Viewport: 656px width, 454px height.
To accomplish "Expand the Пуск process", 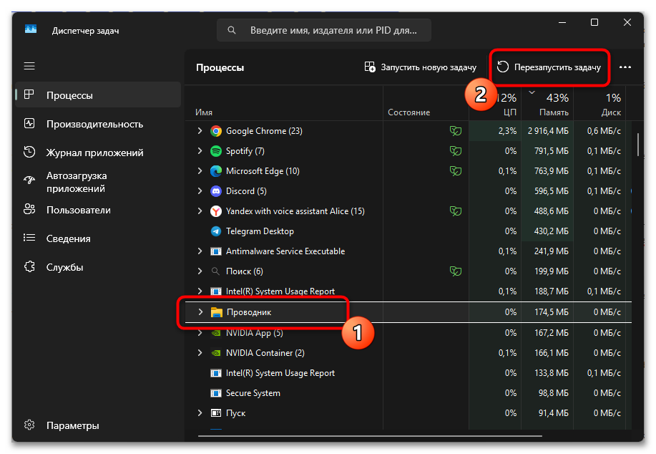I will pyautogui.click(x=200, y=413).
